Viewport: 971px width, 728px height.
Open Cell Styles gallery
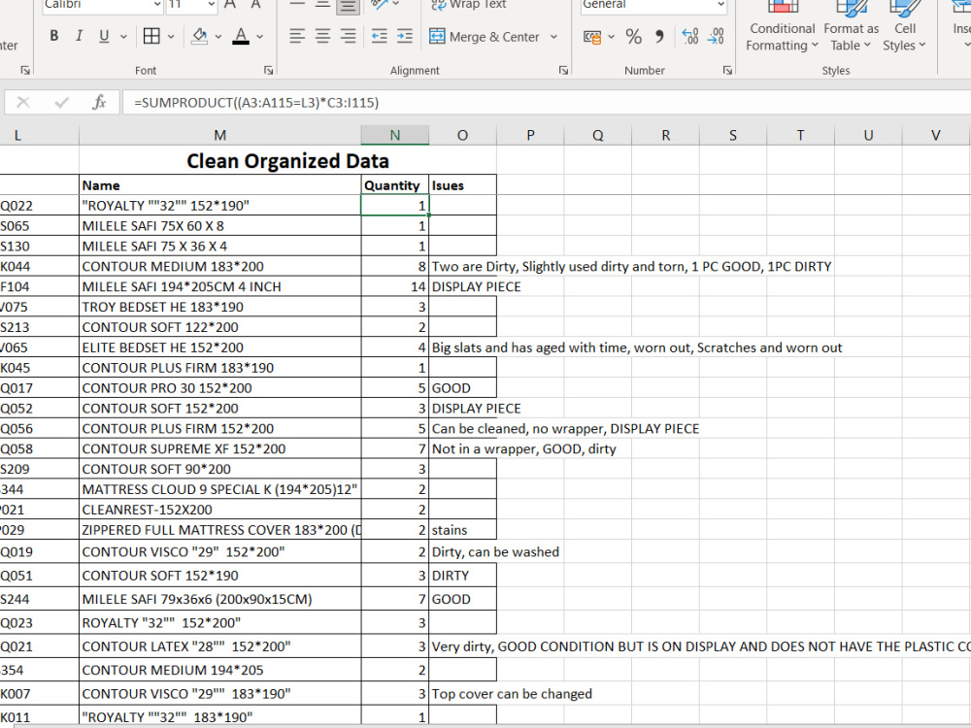(x=904, y=28)
